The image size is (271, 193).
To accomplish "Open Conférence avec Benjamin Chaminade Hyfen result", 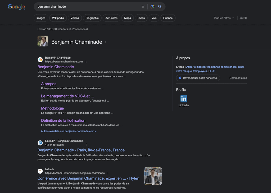I will tap(88, 178).
